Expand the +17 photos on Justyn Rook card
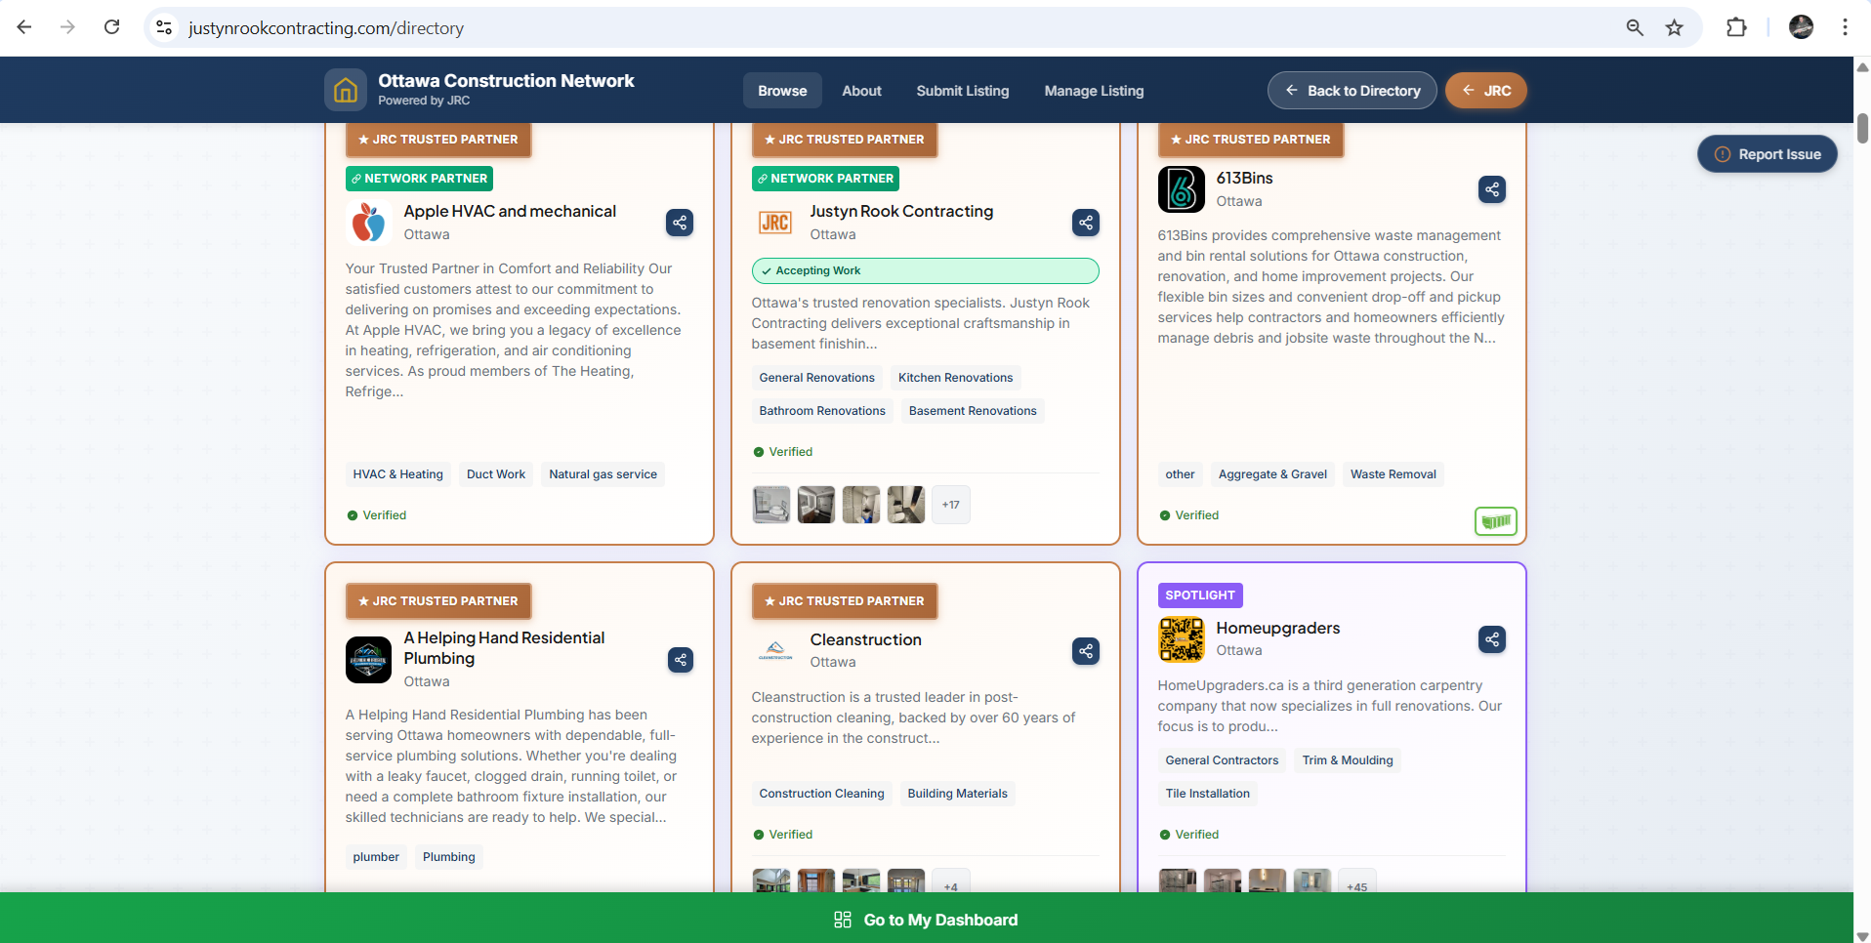Screen dimensions: 1871x943 (x=949, y=504)
